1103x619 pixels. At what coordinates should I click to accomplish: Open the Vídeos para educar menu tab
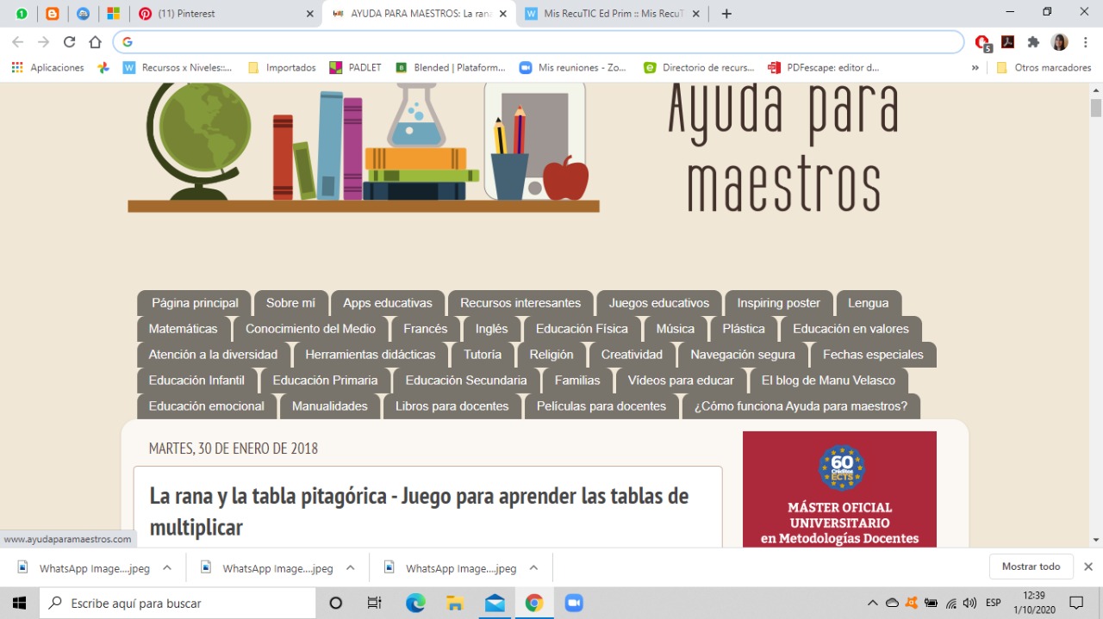(681, 381)
